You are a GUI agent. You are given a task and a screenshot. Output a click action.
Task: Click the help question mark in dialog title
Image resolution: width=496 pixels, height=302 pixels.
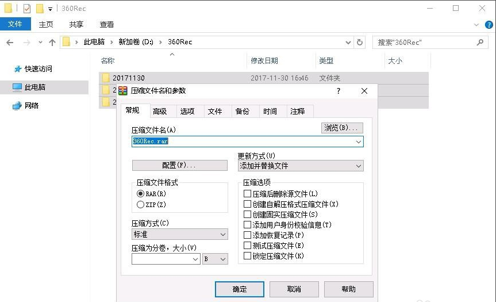[339, 91]
